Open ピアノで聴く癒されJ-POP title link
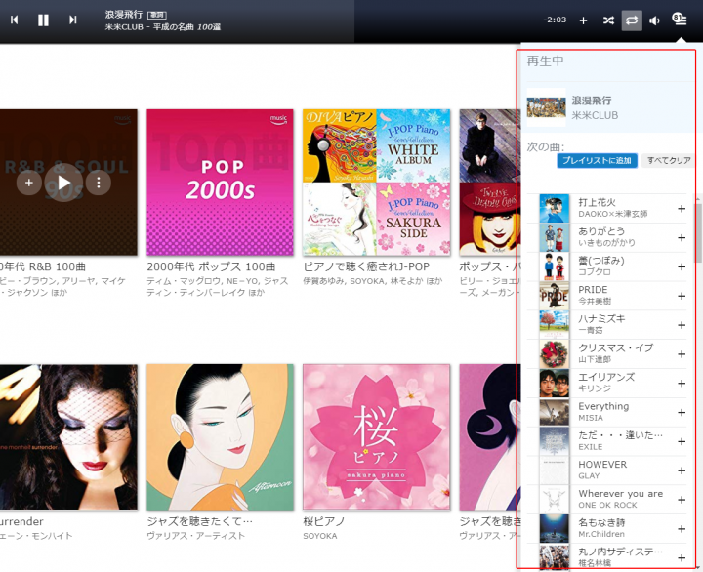This screenshot has height=572, width=703. click(366, 266)
